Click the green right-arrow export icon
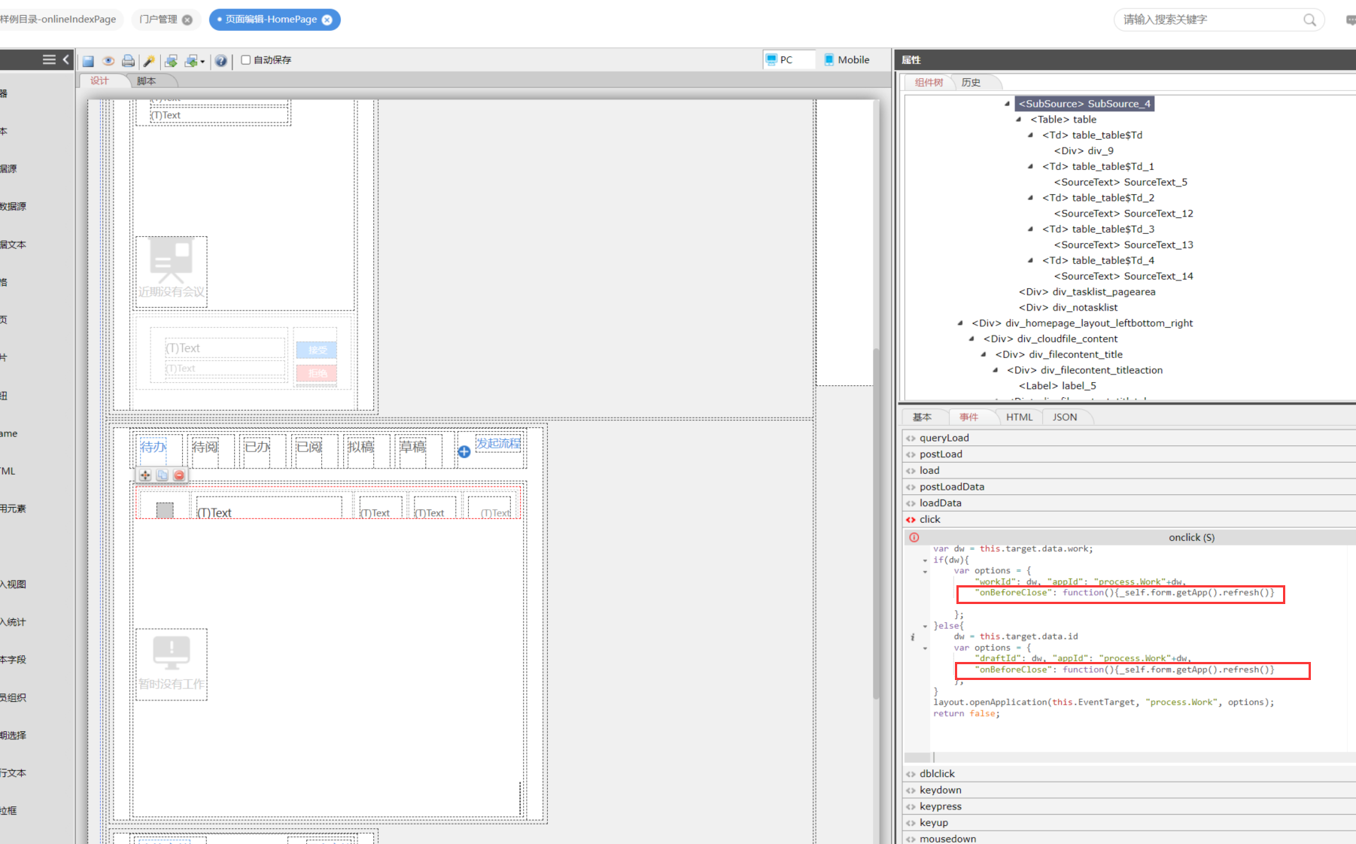1356x844 pixels. [x=172, y=61]
